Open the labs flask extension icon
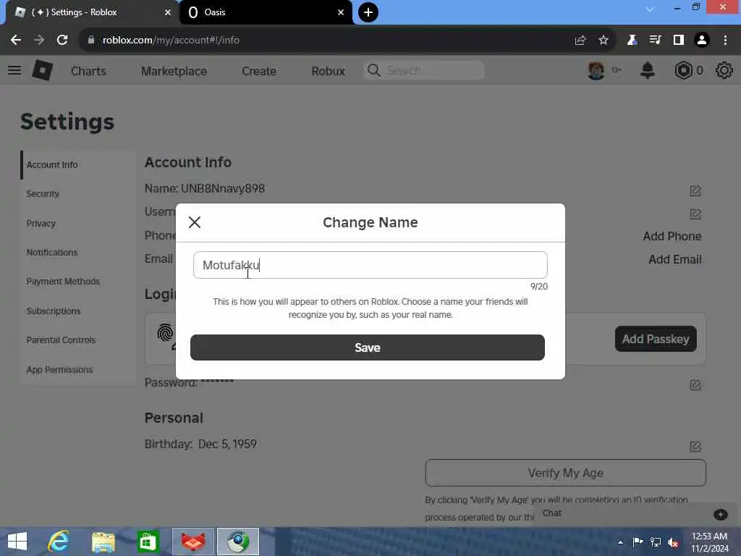The width and height of the screenshot is (741, 556). pos(632,41)
